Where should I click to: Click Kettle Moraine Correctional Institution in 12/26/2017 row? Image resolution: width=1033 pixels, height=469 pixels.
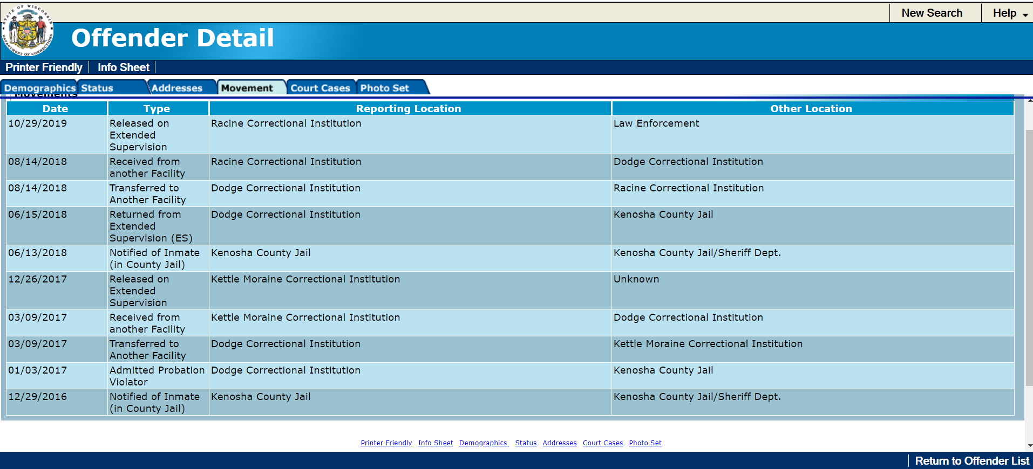point(410,291)
